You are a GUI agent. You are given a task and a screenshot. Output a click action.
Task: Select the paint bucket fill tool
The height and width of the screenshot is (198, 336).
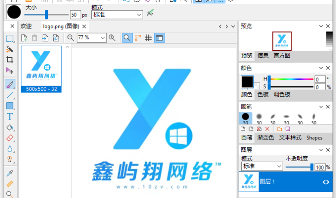[x=10, y=127]
